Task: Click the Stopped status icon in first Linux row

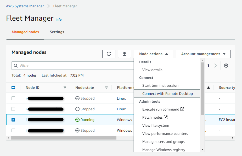Action: coord(77,98)
